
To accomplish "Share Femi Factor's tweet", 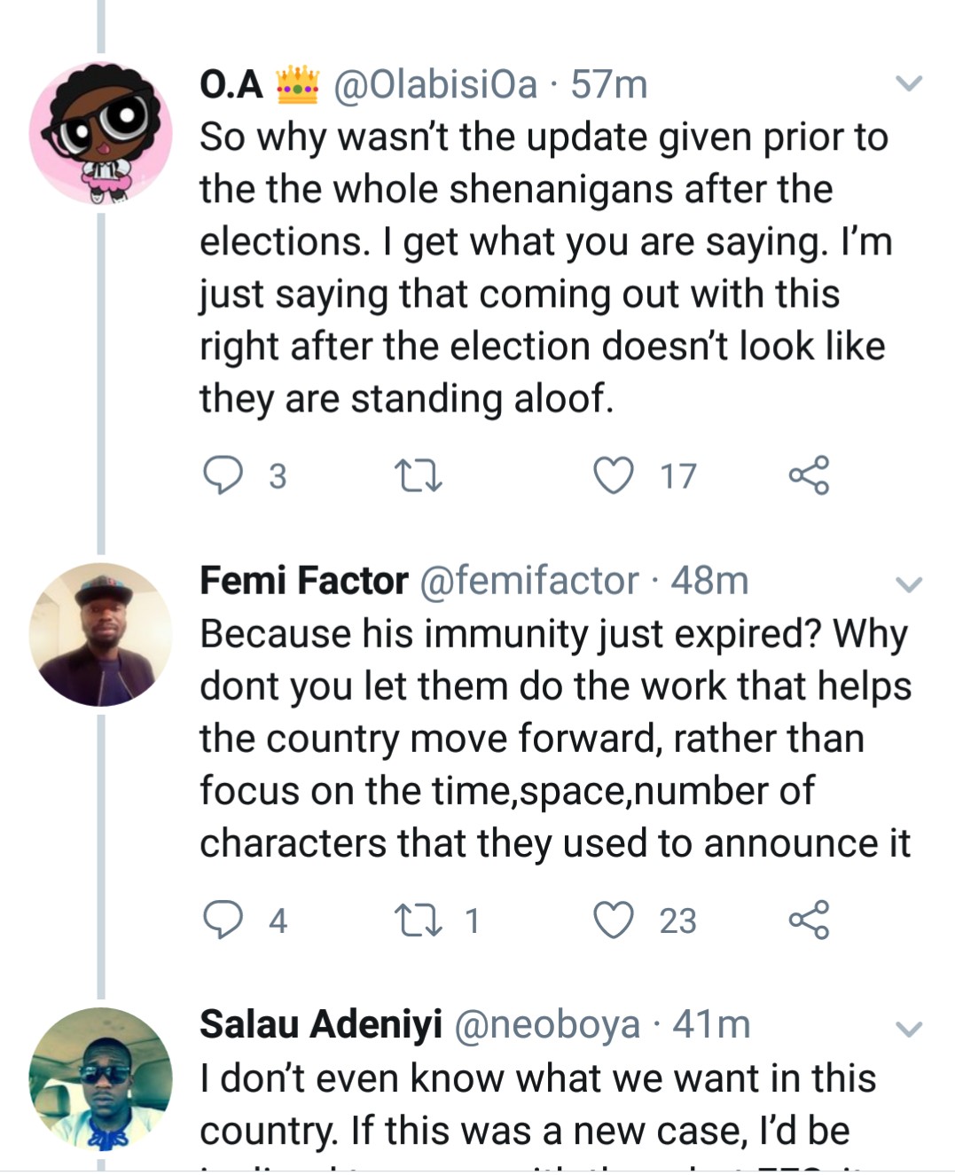I will [x=809, y=920].
